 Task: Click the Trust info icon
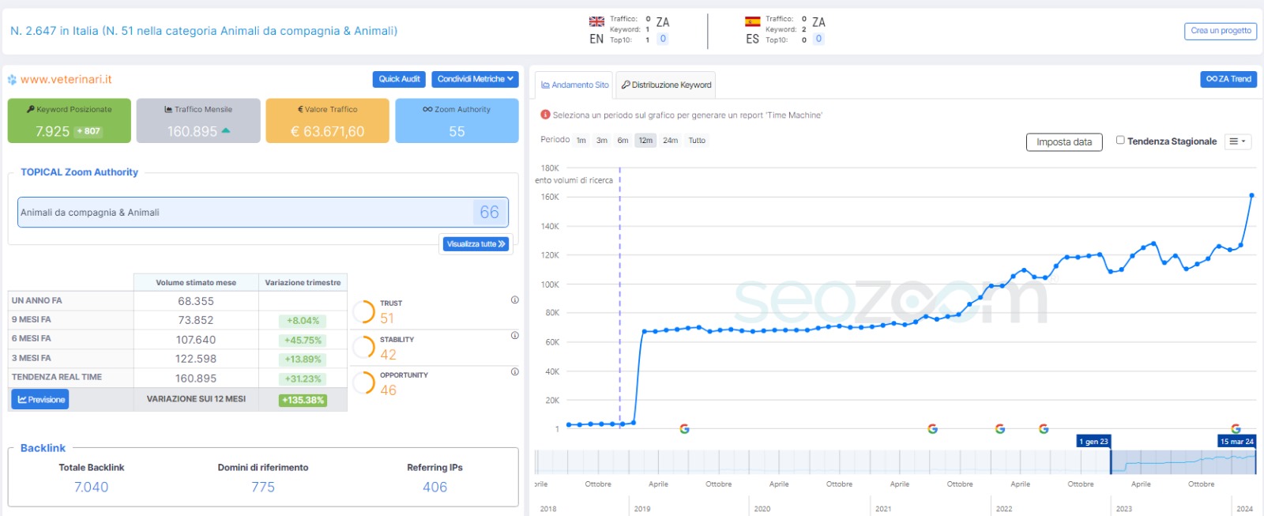coord(514,300)
